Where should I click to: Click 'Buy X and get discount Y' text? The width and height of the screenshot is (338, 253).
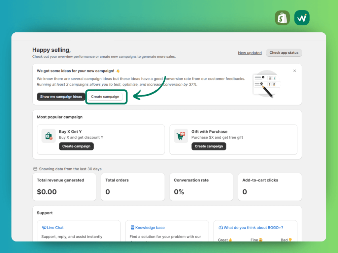pos(81,137)
